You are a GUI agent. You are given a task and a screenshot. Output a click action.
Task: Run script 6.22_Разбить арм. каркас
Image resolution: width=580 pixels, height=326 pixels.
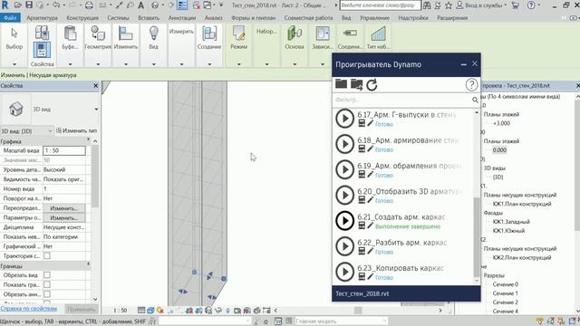coord(344,246)
